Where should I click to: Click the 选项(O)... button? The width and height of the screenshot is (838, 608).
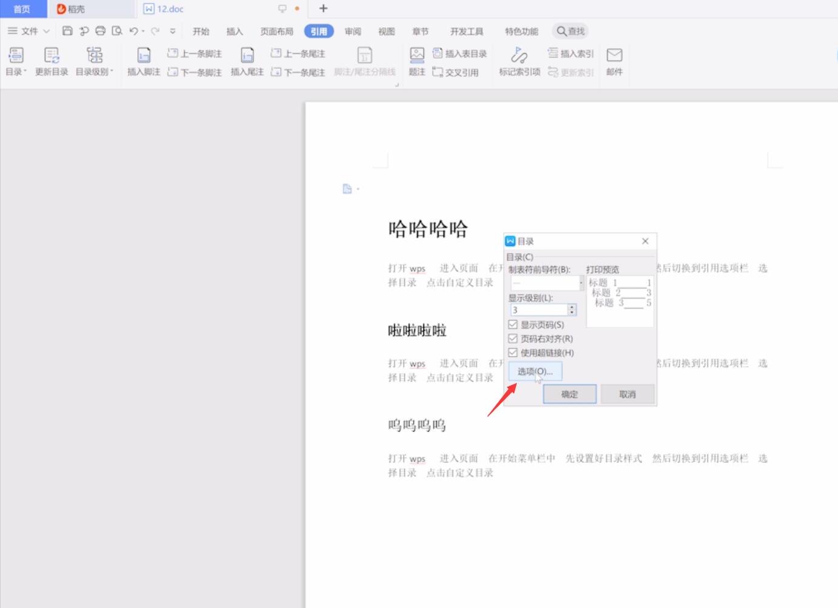pos(535,371)
